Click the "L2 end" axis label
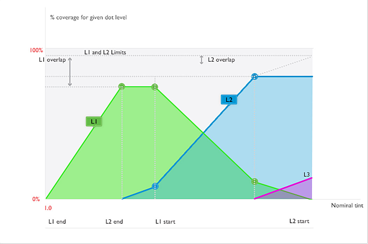Image resolution: width=368 pixels, height=244 pixels. 114,221
